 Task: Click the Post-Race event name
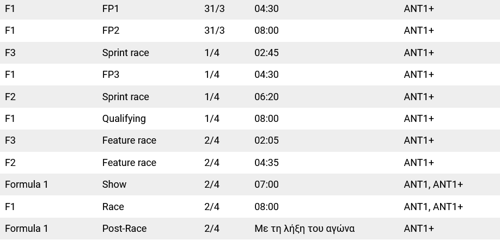point(124,229)
